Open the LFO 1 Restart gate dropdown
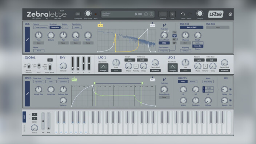The width and height of the screenshot is (256, 144). click(x=130, y=60)
